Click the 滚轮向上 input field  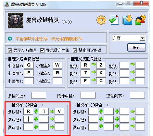click(39, 95)
